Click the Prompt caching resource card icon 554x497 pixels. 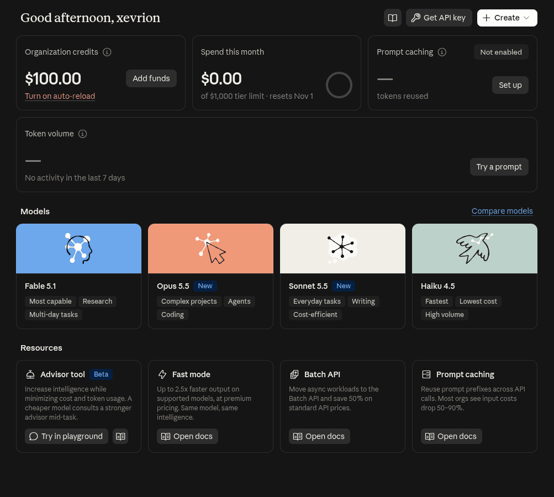click(x=426, y=374)
